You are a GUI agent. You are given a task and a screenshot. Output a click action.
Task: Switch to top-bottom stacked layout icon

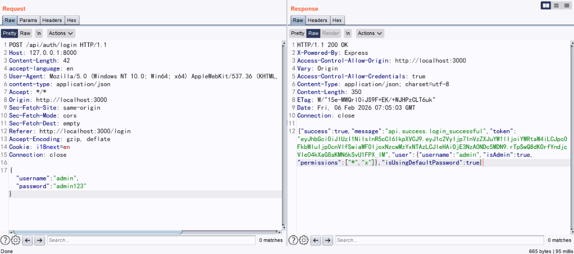(x=556, y=5)
